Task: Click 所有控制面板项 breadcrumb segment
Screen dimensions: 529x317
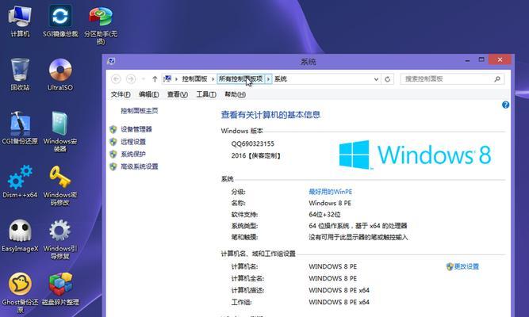Action: coord(241,79)
